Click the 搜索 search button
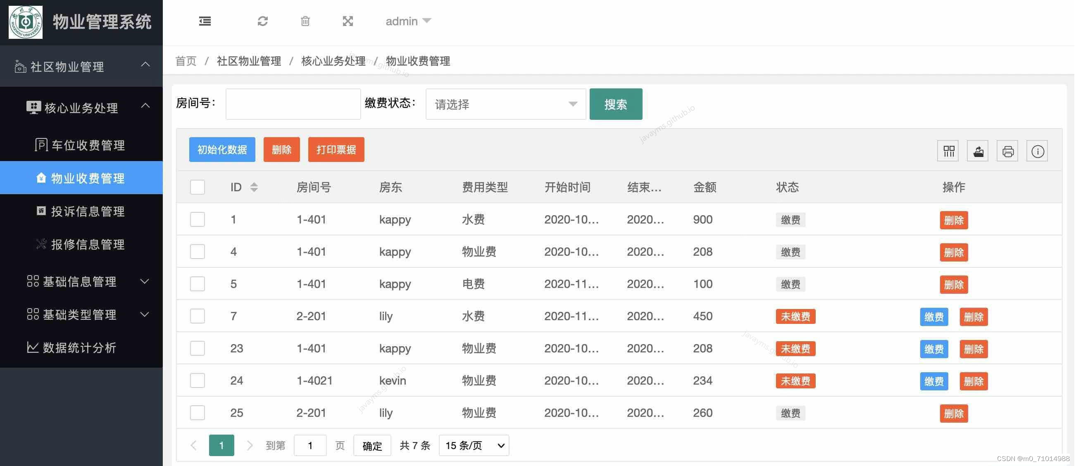1076x466 pixels. pos(616,104)
